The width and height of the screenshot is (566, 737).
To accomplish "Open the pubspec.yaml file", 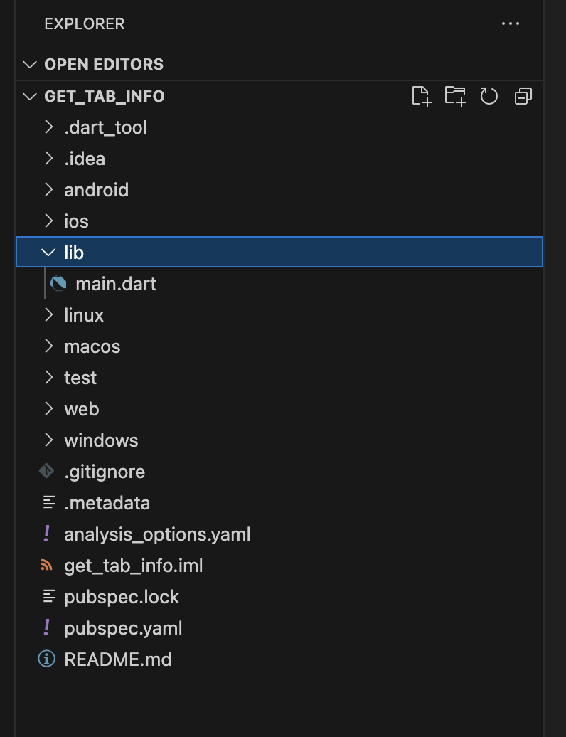I will coord(123,628).
